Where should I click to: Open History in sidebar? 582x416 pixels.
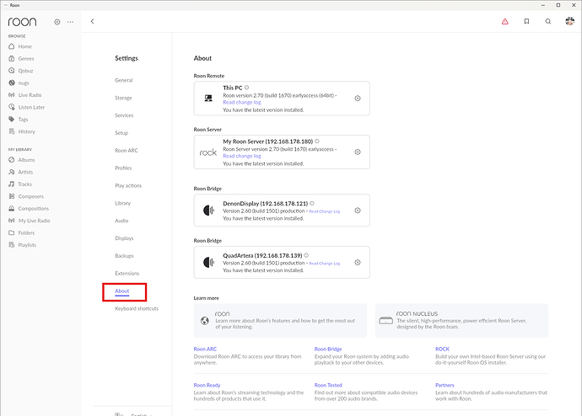point(22,131)
